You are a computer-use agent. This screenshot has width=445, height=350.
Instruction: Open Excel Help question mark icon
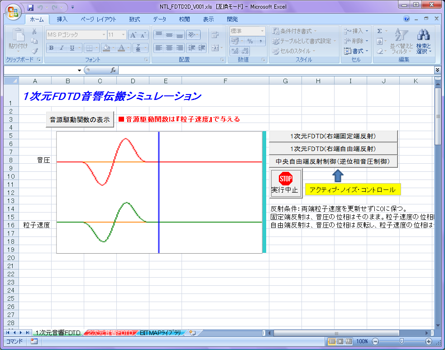[407, 19]
